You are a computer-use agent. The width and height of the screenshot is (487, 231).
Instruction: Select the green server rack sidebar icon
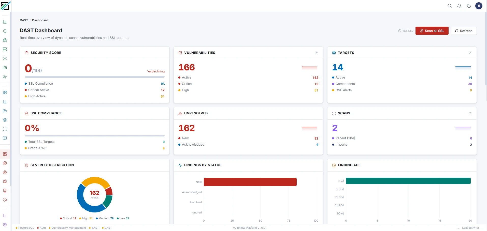click(x=5, y=49)
